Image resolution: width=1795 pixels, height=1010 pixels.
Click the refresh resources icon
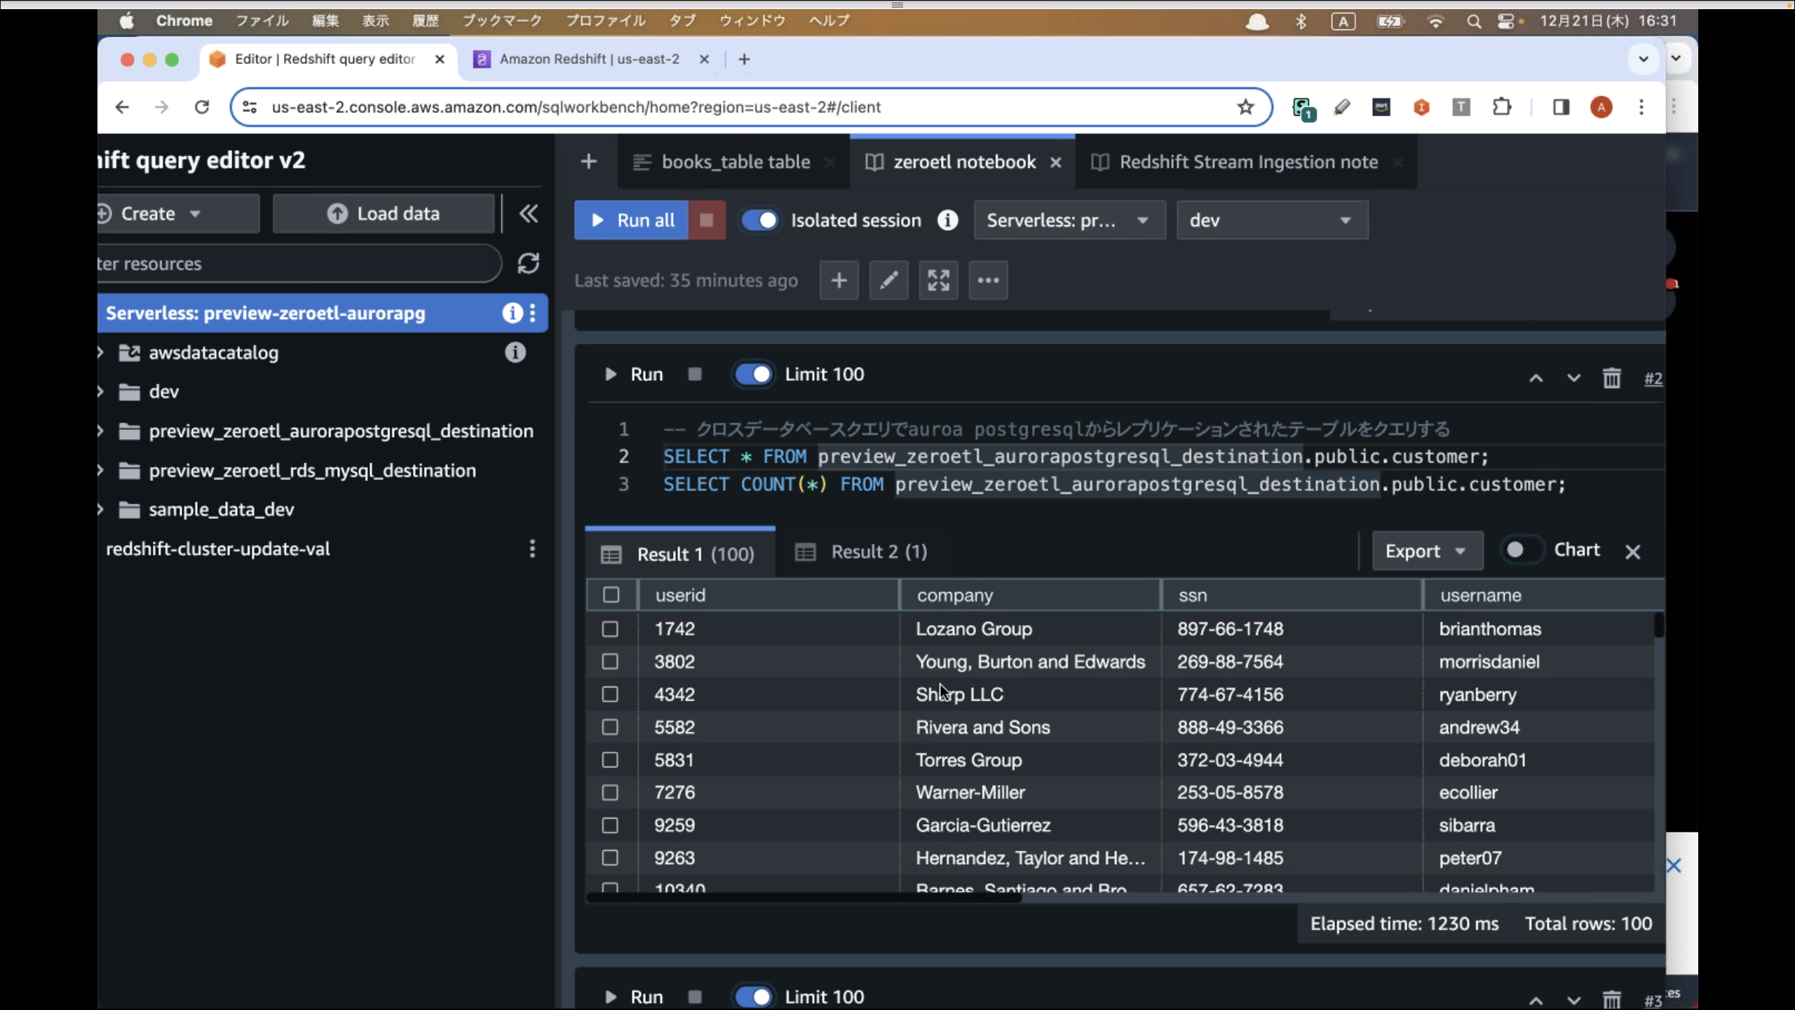528,264
